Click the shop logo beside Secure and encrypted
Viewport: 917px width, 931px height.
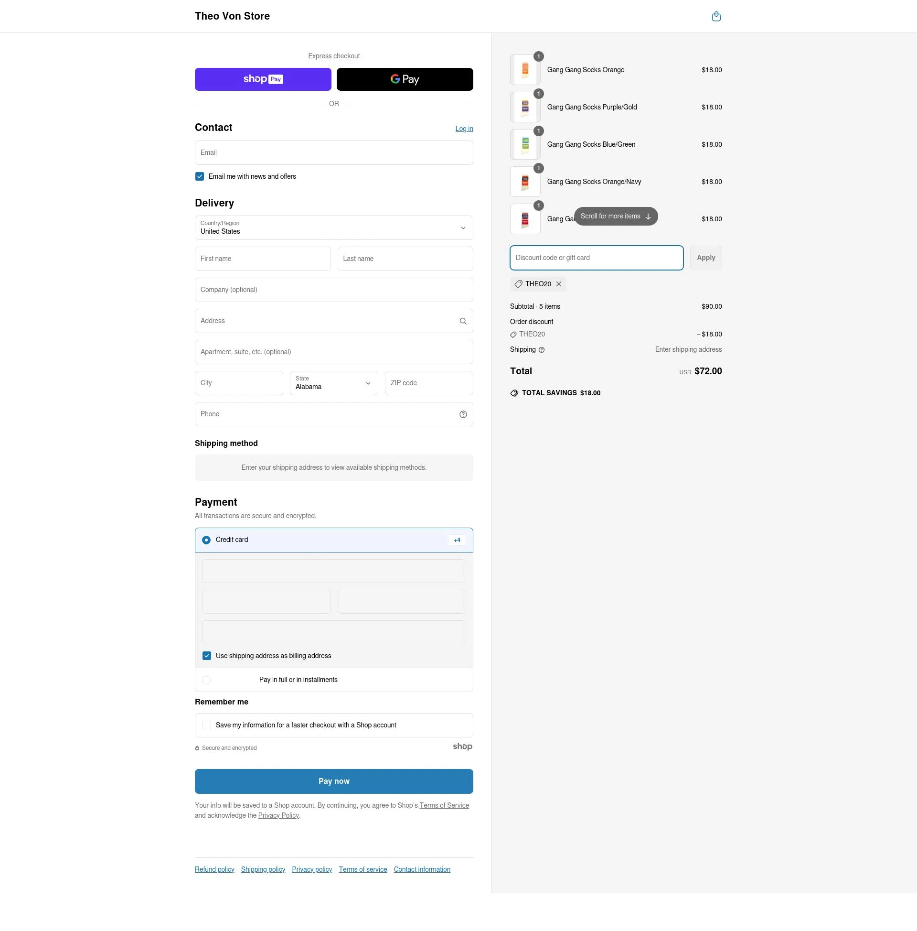pyautogui.click(x=462, y=747)
